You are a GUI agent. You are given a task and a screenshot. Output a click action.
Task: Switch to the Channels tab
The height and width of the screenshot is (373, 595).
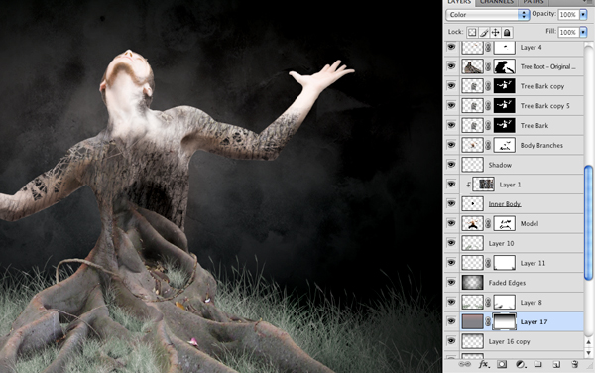pos(497,2)
